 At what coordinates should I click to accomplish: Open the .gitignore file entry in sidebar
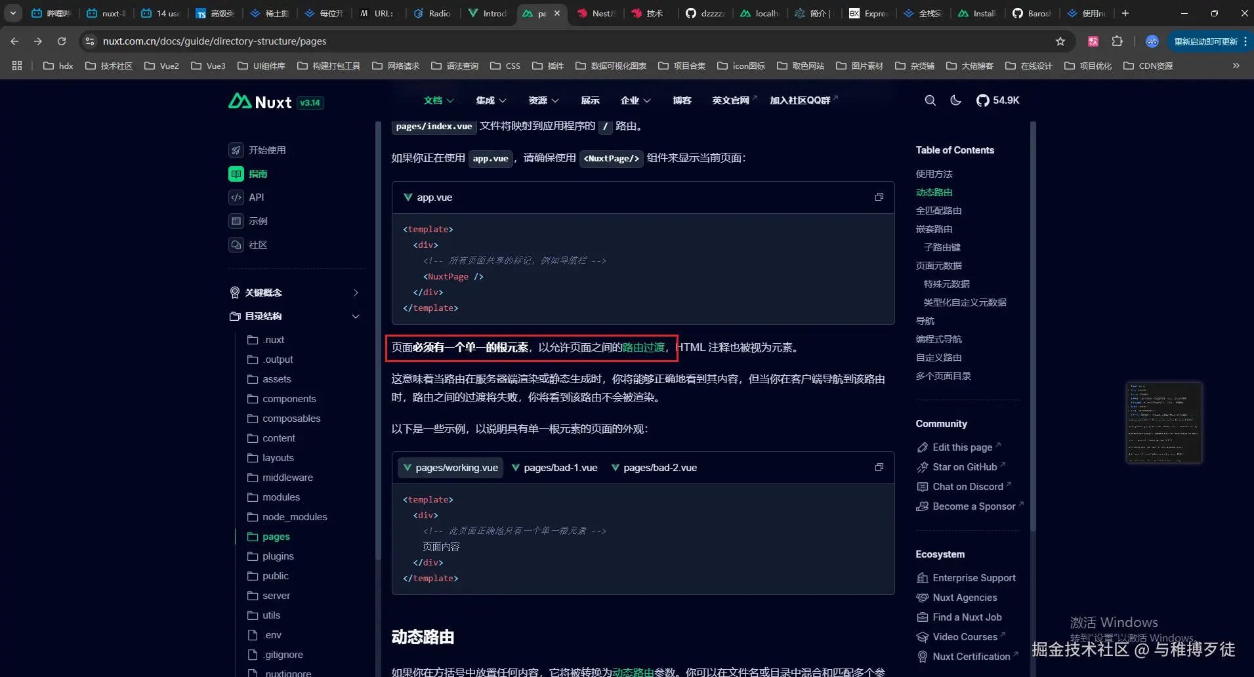point(275,655)
